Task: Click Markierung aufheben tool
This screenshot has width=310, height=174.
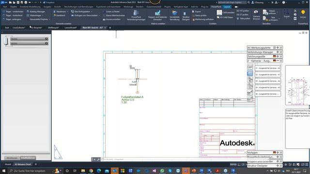Action: click(203, 19)
